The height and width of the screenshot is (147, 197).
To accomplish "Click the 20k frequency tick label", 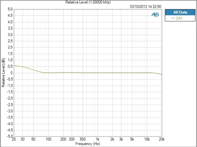I will click(162, 139).
